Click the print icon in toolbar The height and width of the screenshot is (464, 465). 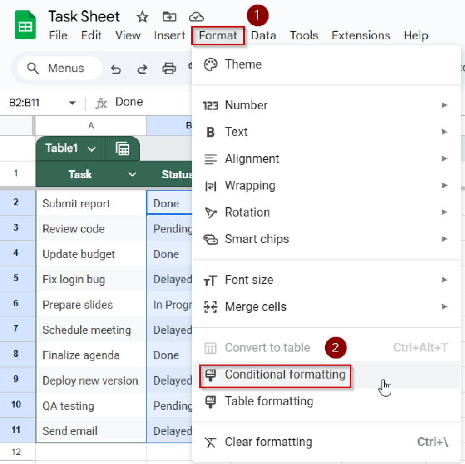[169, 69]
